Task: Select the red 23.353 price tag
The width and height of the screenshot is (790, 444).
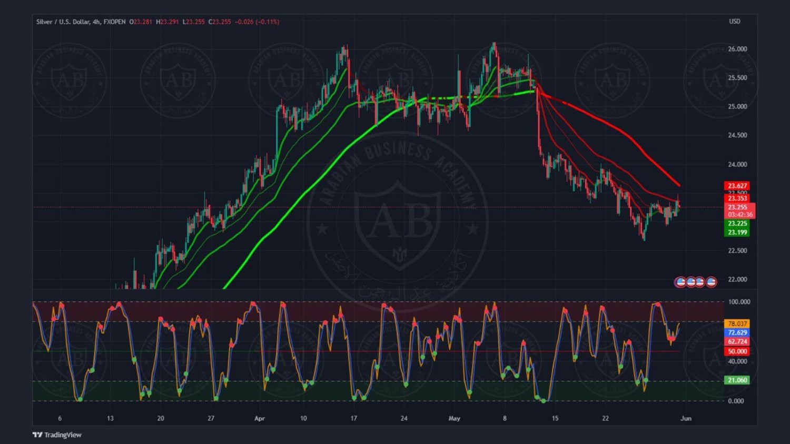Action: 737,198
